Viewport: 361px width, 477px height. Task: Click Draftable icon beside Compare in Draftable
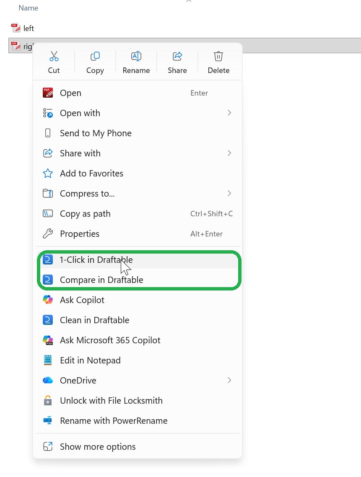click(48, 280)
